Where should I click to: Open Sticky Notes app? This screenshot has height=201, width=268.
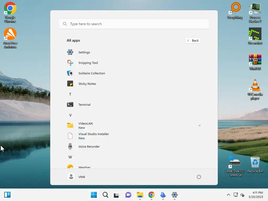[134, 84]
